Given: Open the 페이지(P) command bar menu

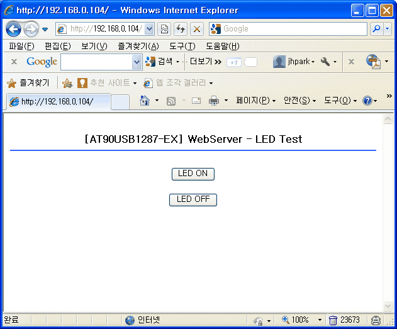Looking at the screenshot, I should point(255,101).
